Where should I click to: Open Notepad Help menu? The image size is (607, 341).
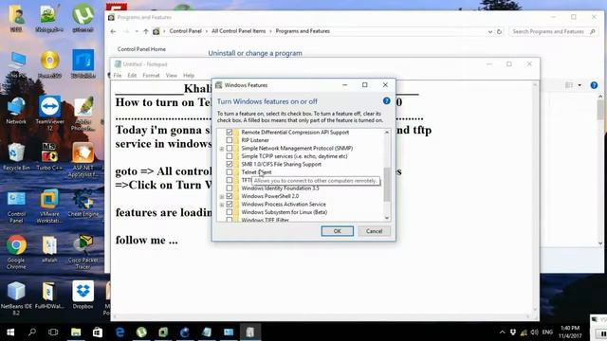coord(189,76)
